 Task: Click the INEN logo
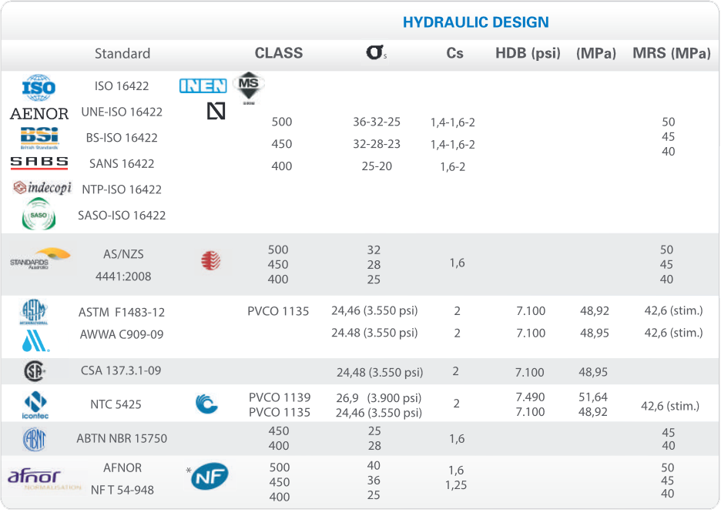(203, 85)
